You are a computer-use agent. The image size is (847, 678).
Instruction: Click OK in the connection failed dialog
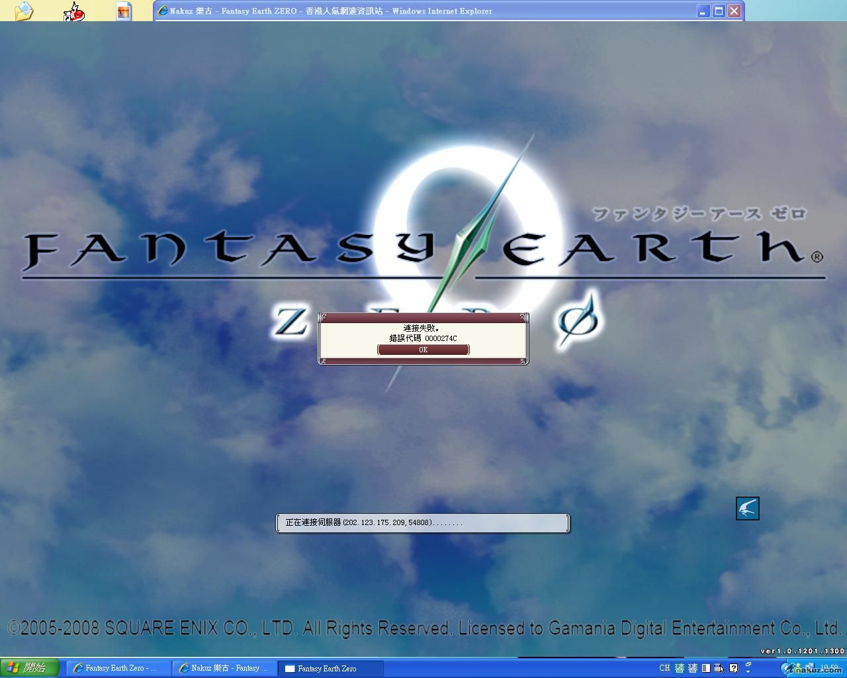(423, 350)
